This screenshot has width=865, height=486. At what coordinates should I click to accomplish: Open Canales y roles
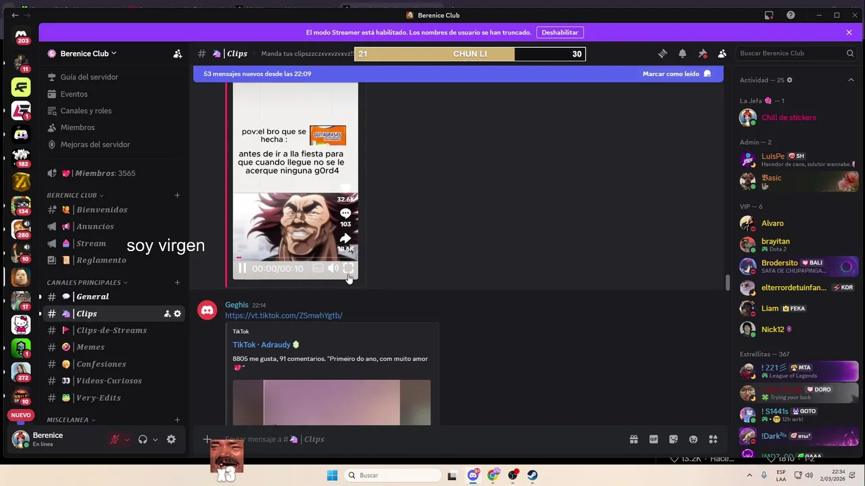[x=86, y=111]
